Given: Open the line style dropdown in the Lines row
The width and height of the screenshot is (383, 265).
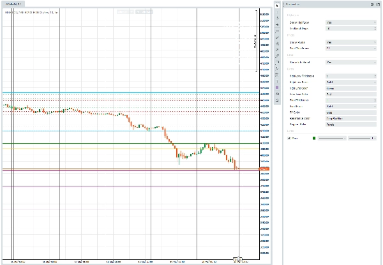Looking at the screenshot, I should 332,138.
